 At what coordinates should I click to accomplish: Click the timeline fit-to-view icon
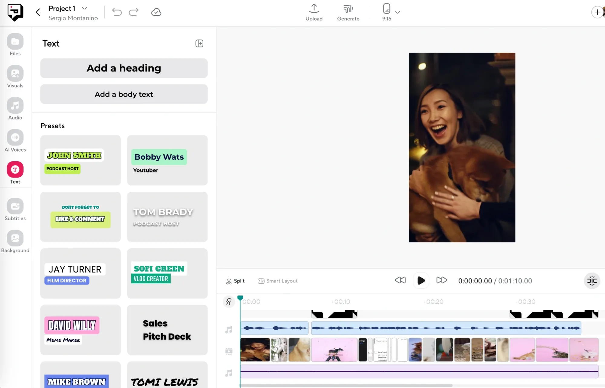click(592, 281)
